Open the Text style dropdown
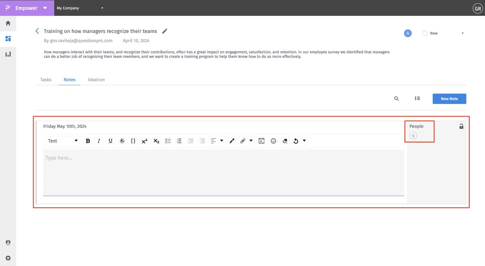 [63, 141]
